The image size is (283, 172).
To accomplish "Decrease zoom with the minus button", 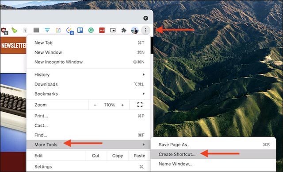I will [95, 105].
